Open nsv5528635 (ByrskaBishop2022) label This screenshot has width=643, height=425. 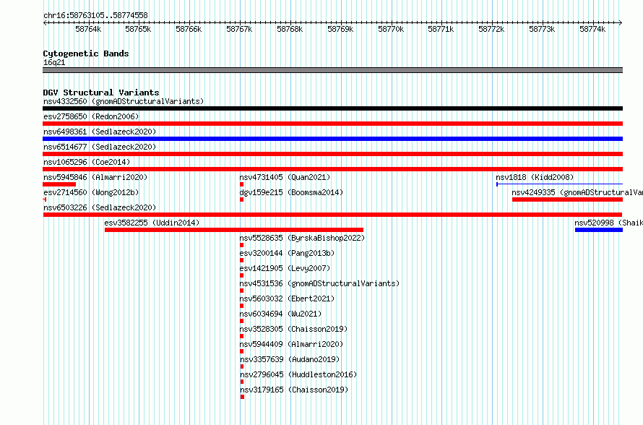click(302, 238)
